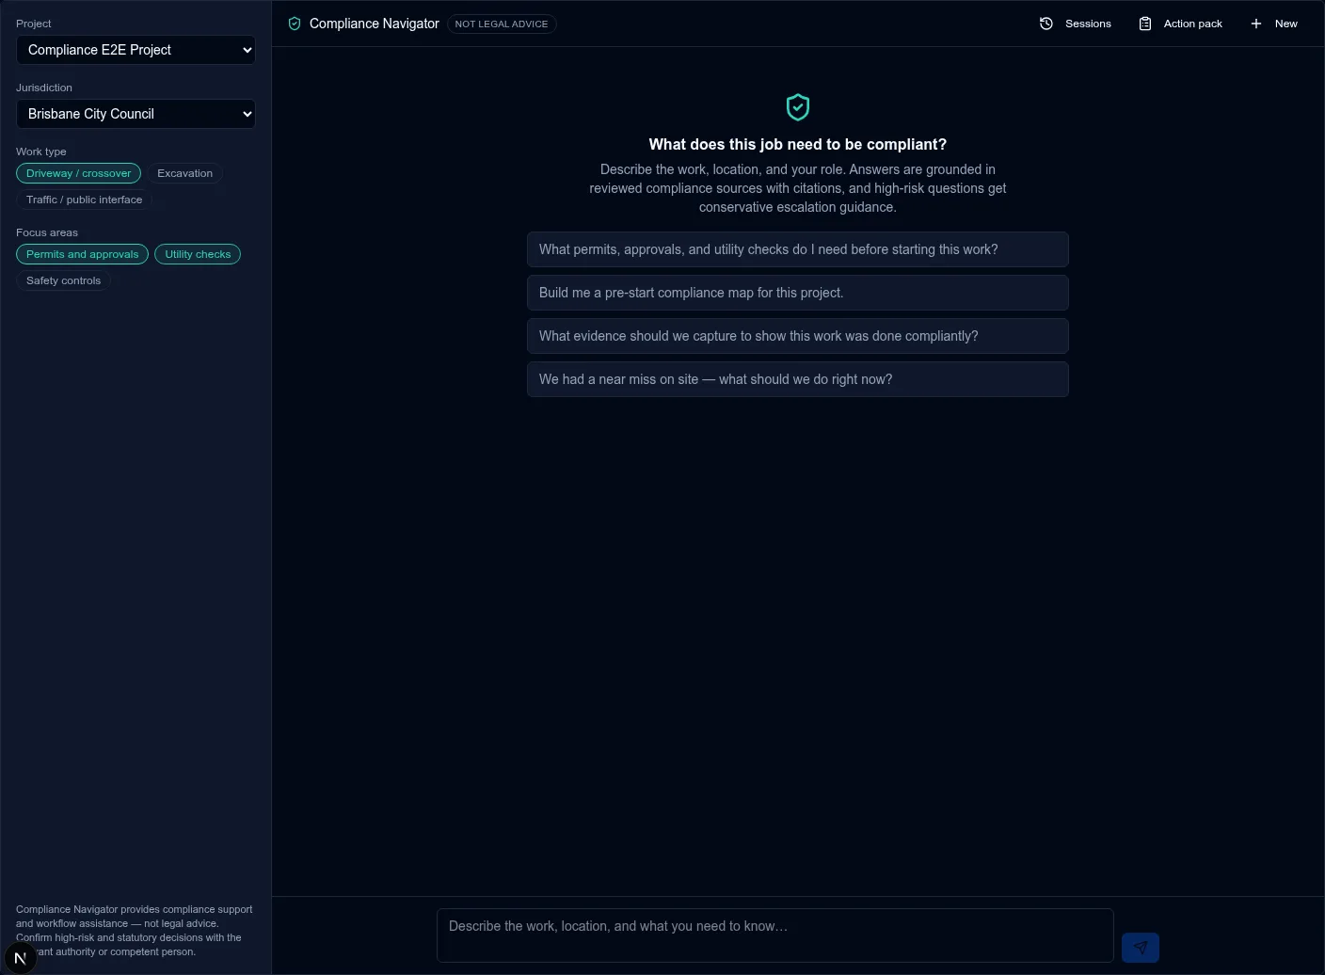
Task: Click the Work type label
Action: [x=41, y=152]
